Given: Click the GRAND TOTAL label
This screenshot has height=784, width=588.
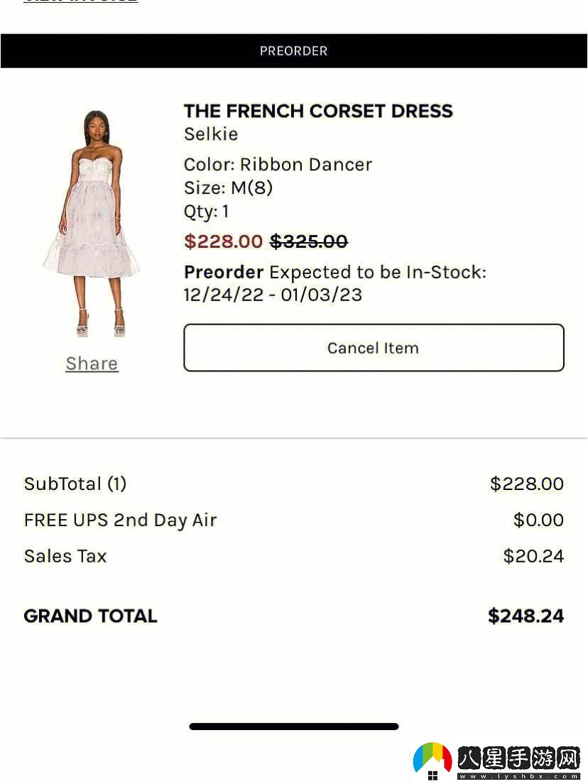Looking at the screenshot, I should [91, 616].
